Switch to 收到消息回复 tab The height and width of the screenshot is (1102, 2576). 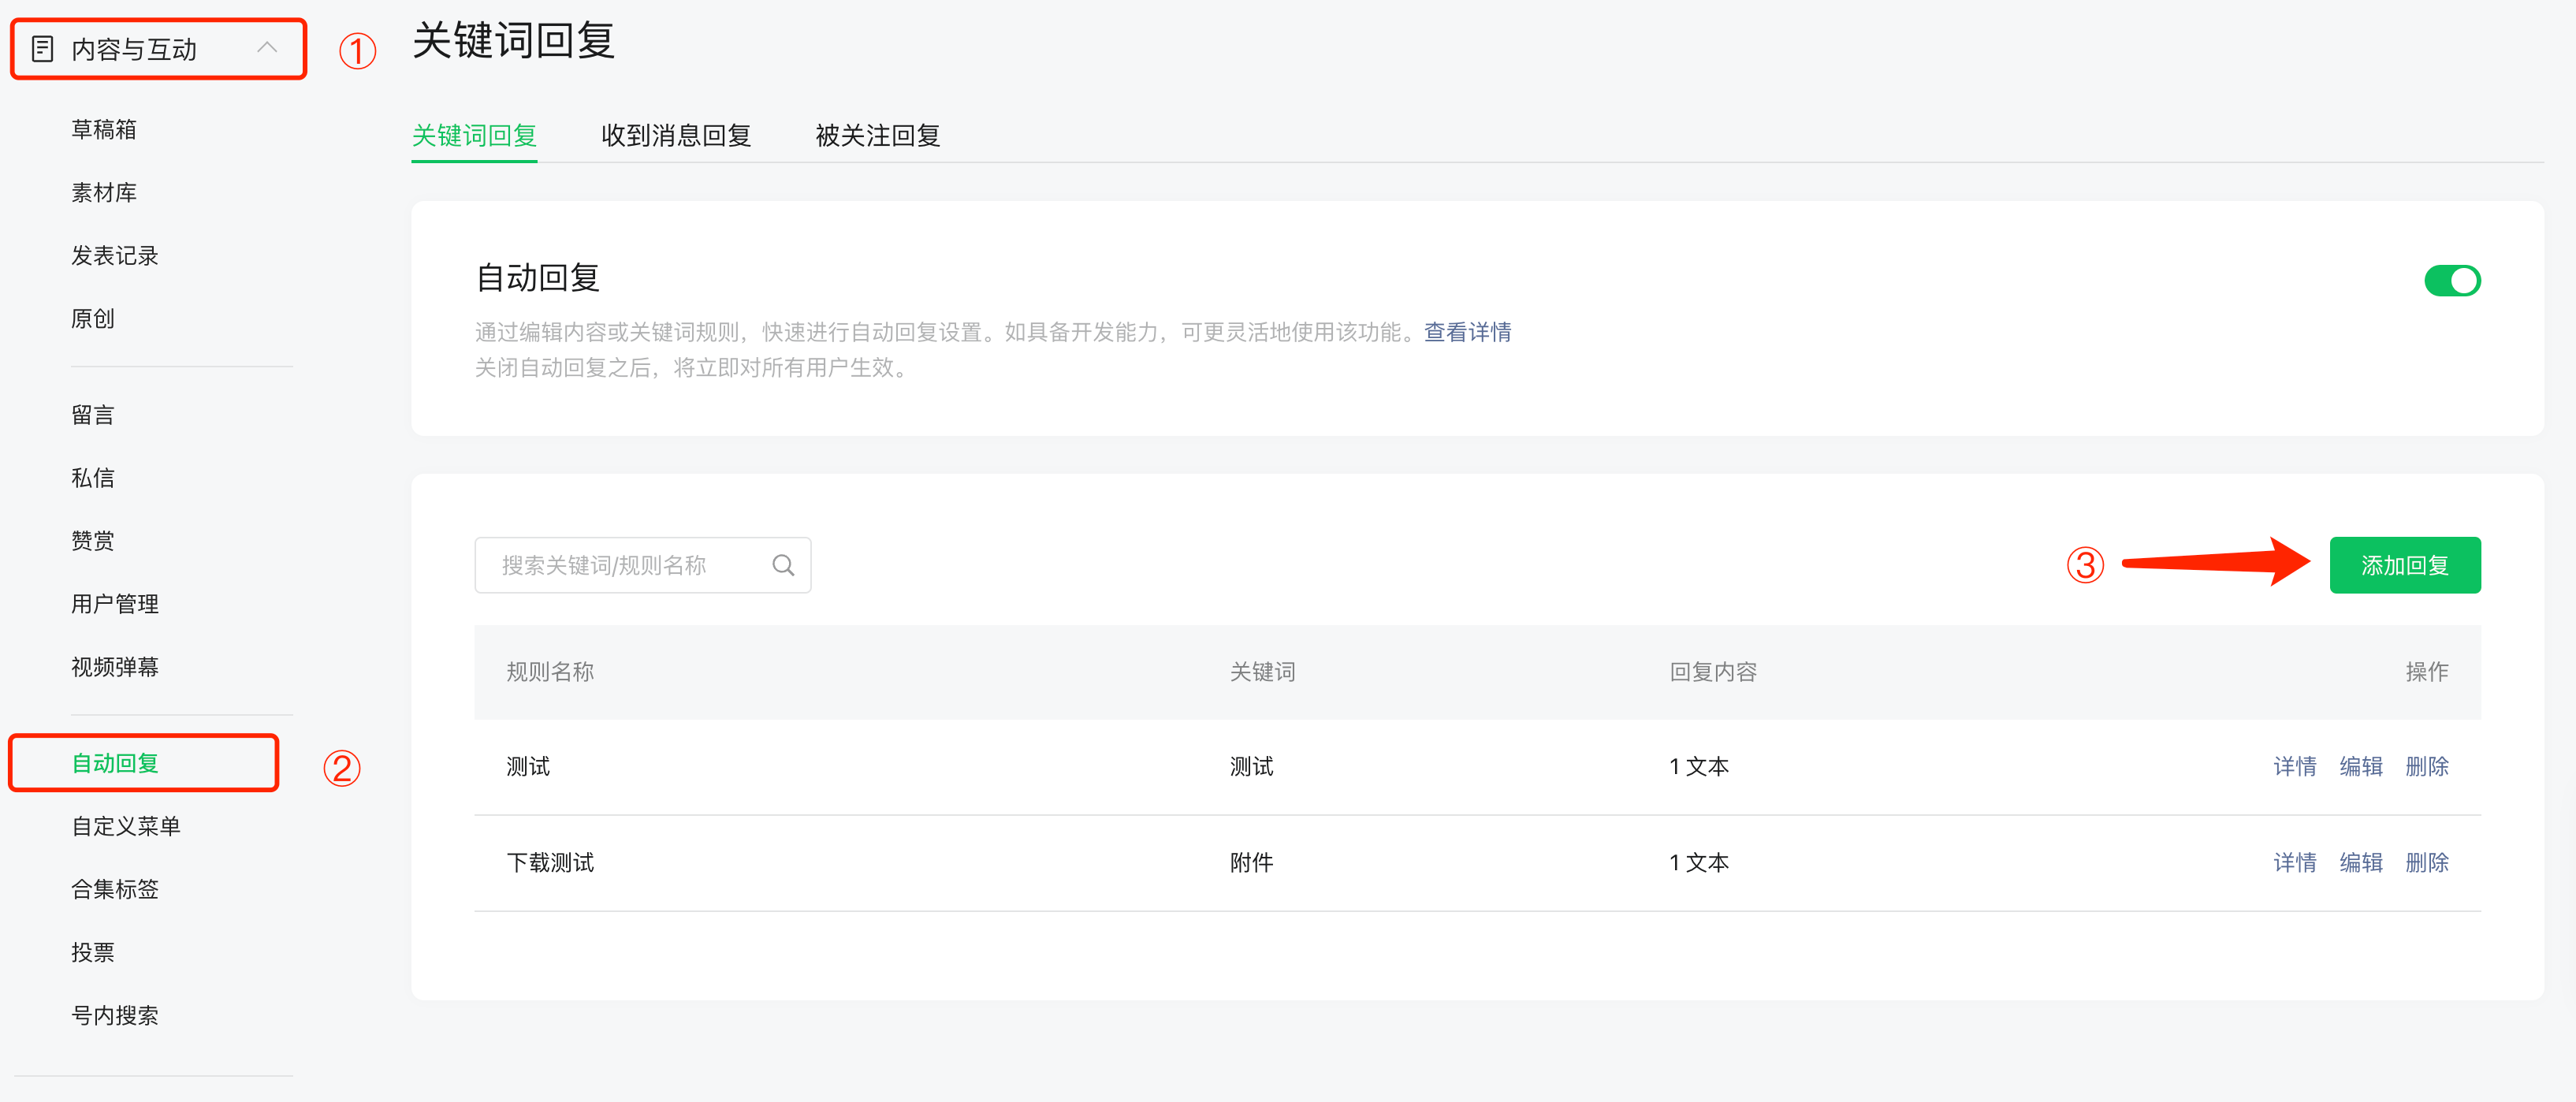click(676, 136)
